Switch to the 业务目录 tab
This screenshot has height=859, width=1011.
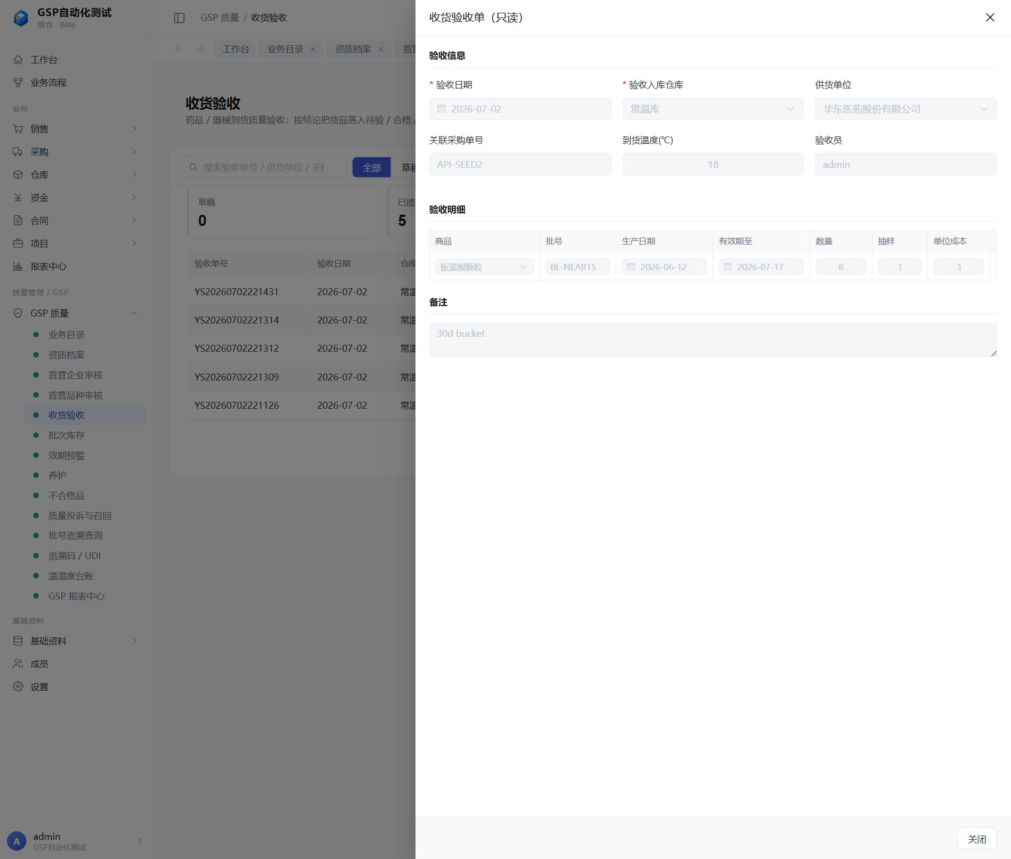(291, 49)
